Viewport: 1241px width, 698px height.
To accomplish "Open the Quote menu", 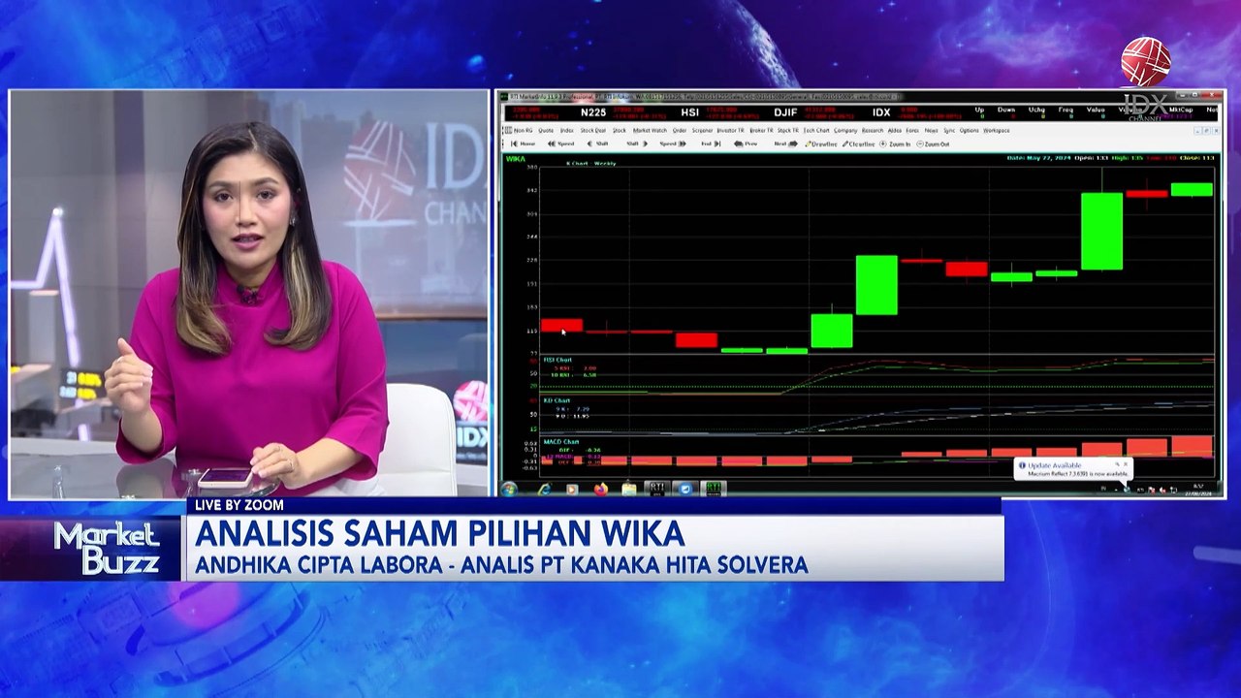I will 546,130.
